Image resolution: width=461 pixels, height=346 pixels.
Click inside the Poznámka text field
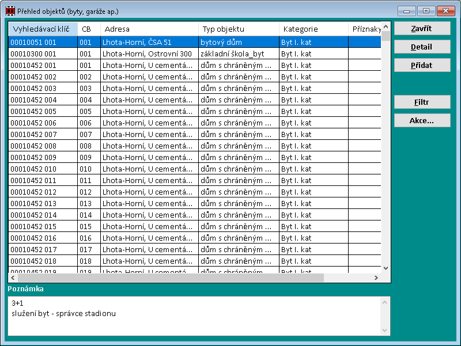(x=190, y=315)
